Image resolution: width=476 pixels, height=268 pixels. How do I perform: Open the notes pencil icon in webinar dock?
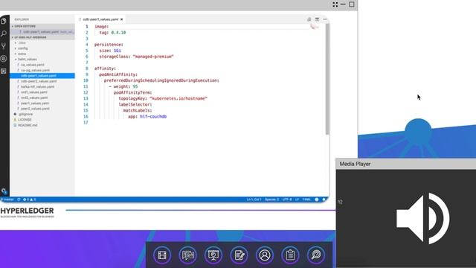pos(239,255)
